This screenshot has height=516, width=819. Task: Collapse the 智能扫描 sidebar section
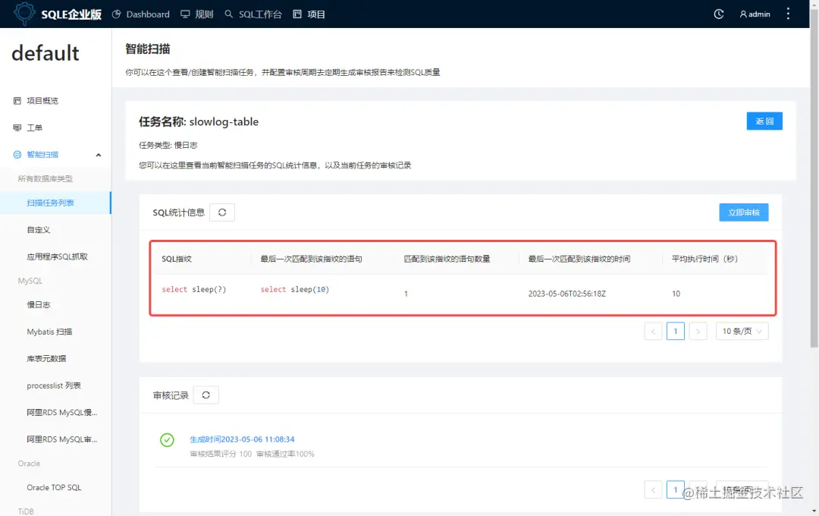click(97, 154)
